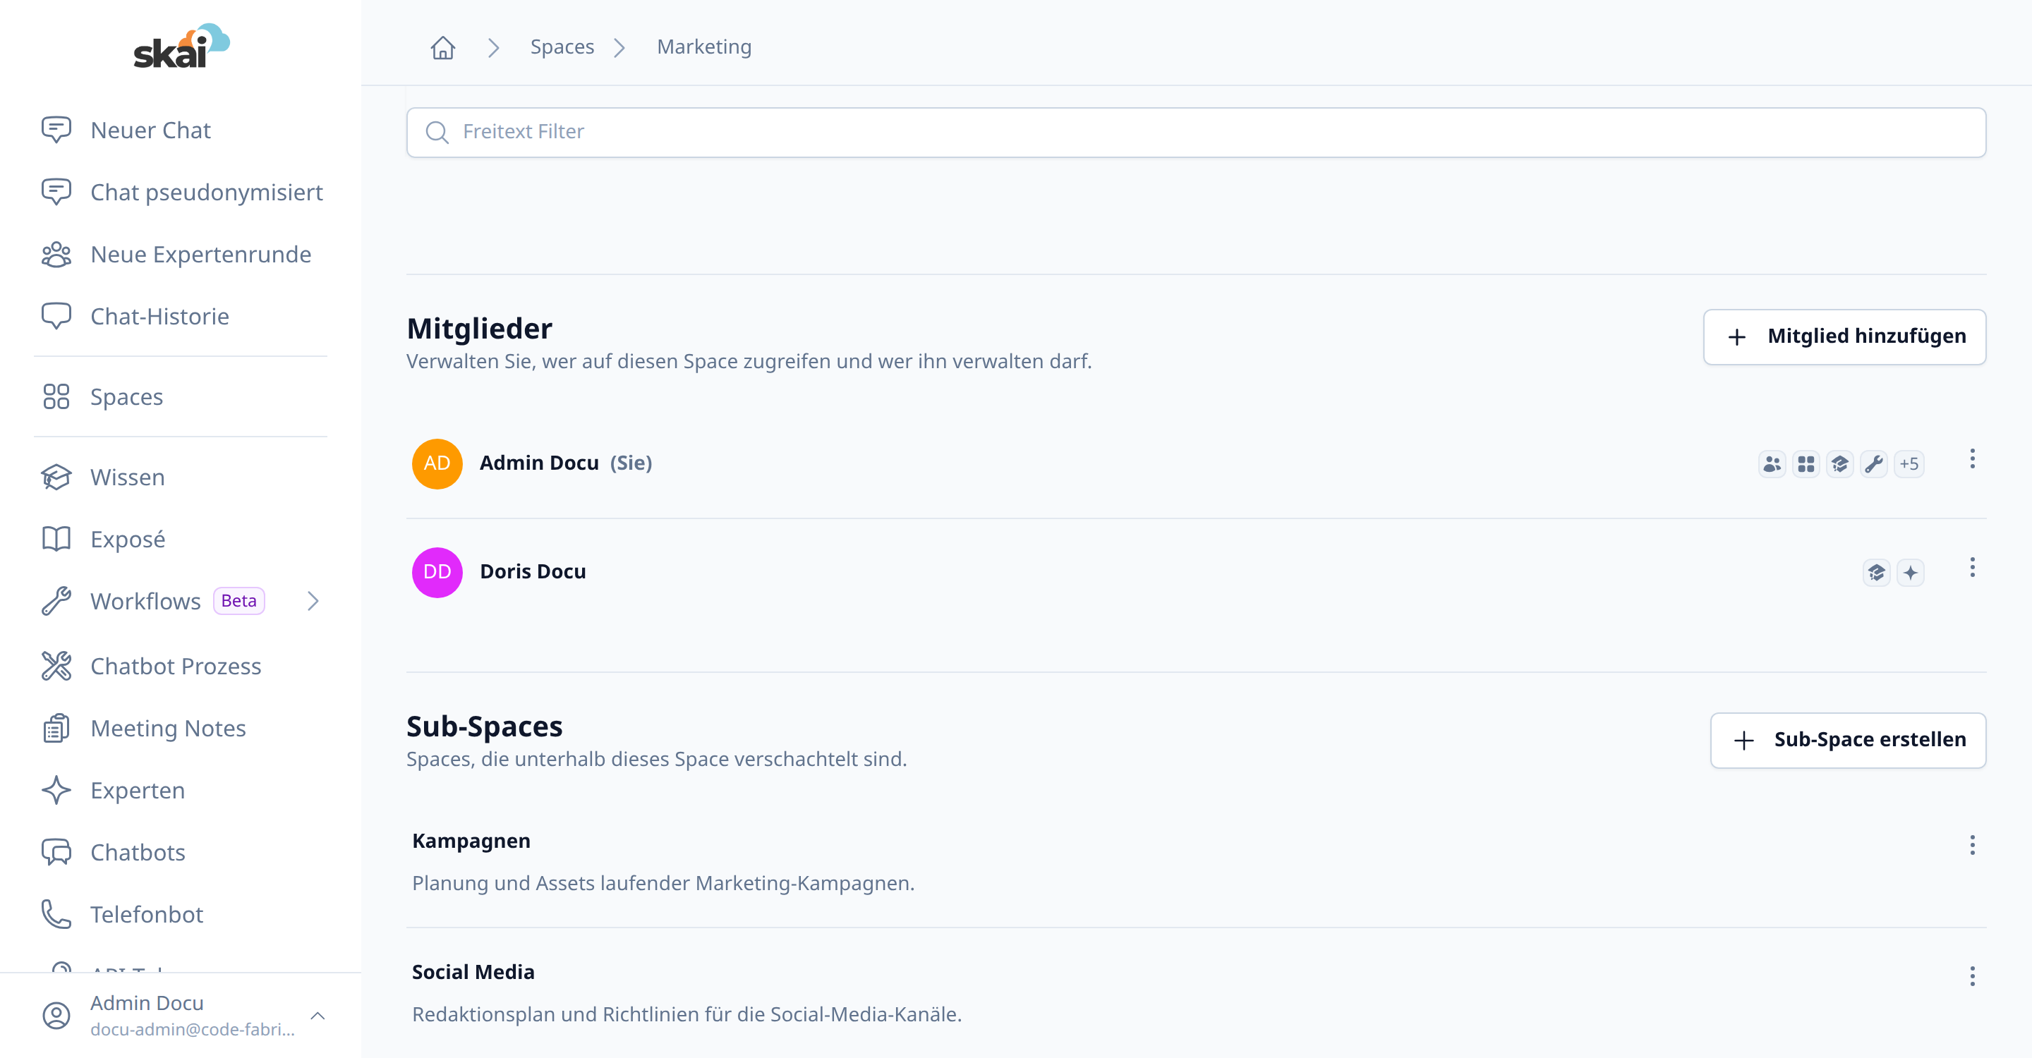Click Admin Docu's knowledge permission icon
The width and height of the screenshot is (2032, 1058).
click(x=1839, y=463)
